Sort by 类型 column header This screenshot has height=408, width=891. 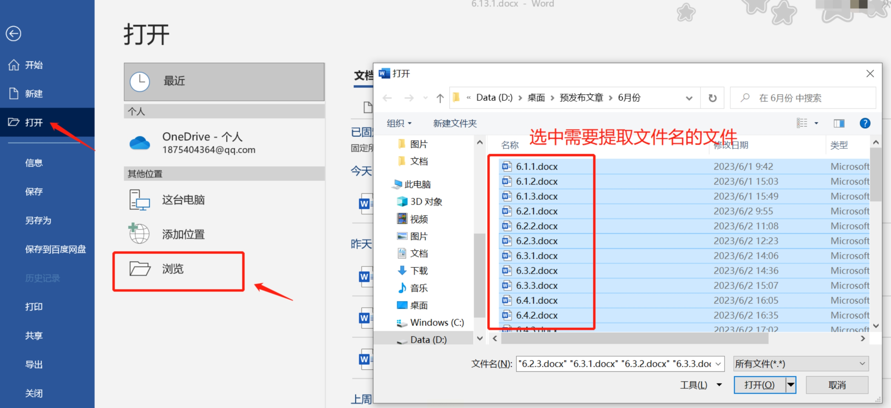click(x=839, y=145)
